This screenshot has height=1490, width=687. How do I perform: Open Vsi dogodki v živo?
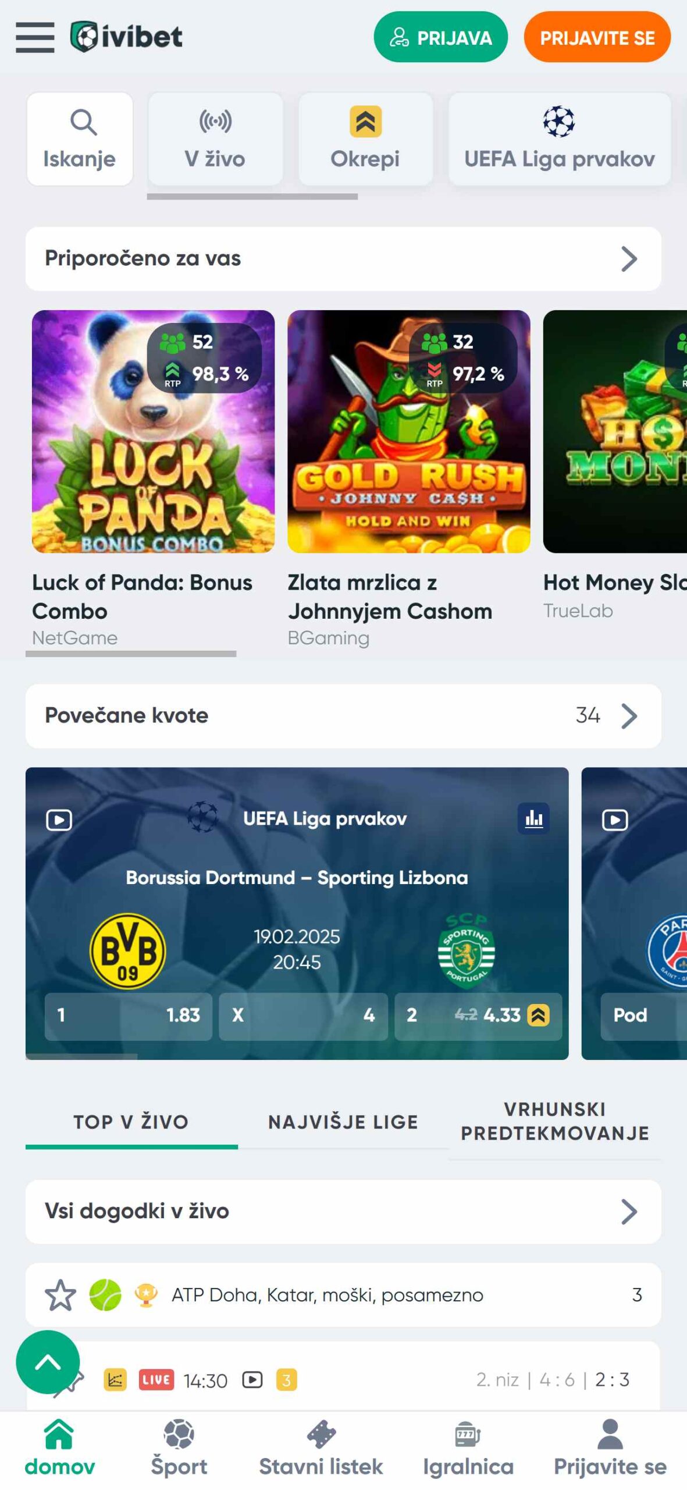(343, 1211)
